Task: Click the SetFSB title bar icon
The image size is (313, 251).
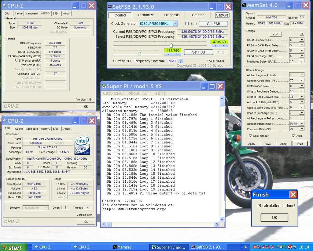Action: tap(110, 7)
